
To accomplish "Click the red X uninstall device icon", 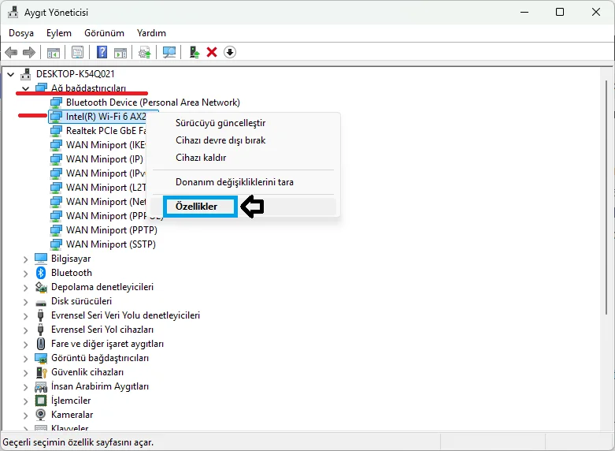I will coord(212,52).
